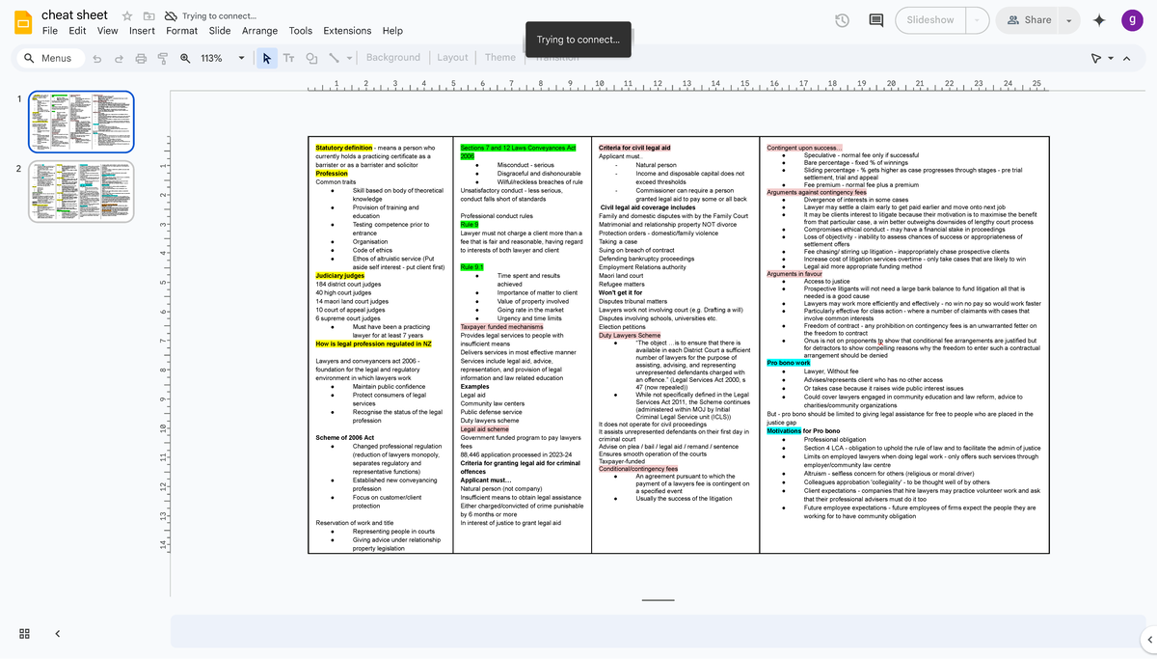
Task: Open the File menu
Action: pyautogui.click(x=50, y=31)
